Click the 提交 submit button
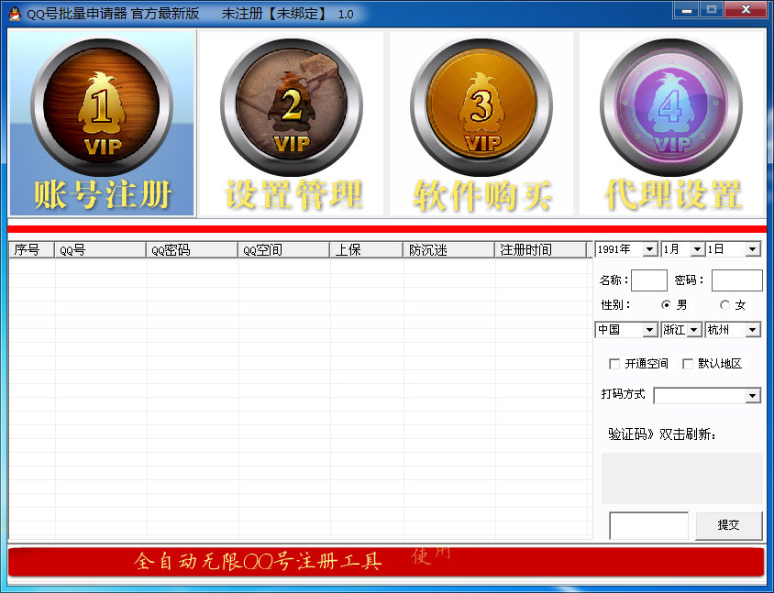This screenshot has width=774, height=593. (728, 525)
